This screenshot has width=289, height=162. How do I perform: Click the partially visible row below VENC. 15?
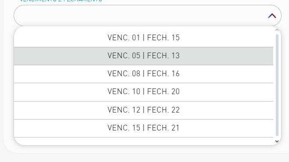pyautogui.click(x=143, y=141)
